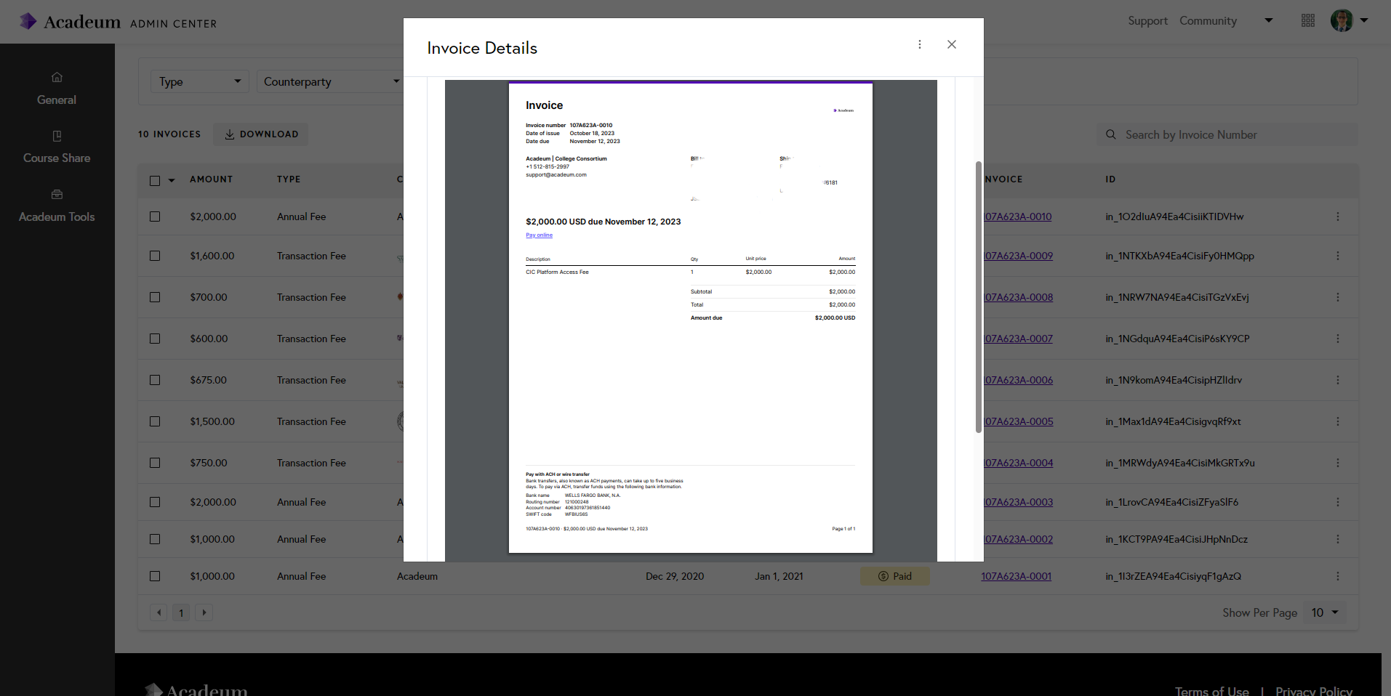
Task: Open the General sidebar section
Action: [x=57, y=89]
